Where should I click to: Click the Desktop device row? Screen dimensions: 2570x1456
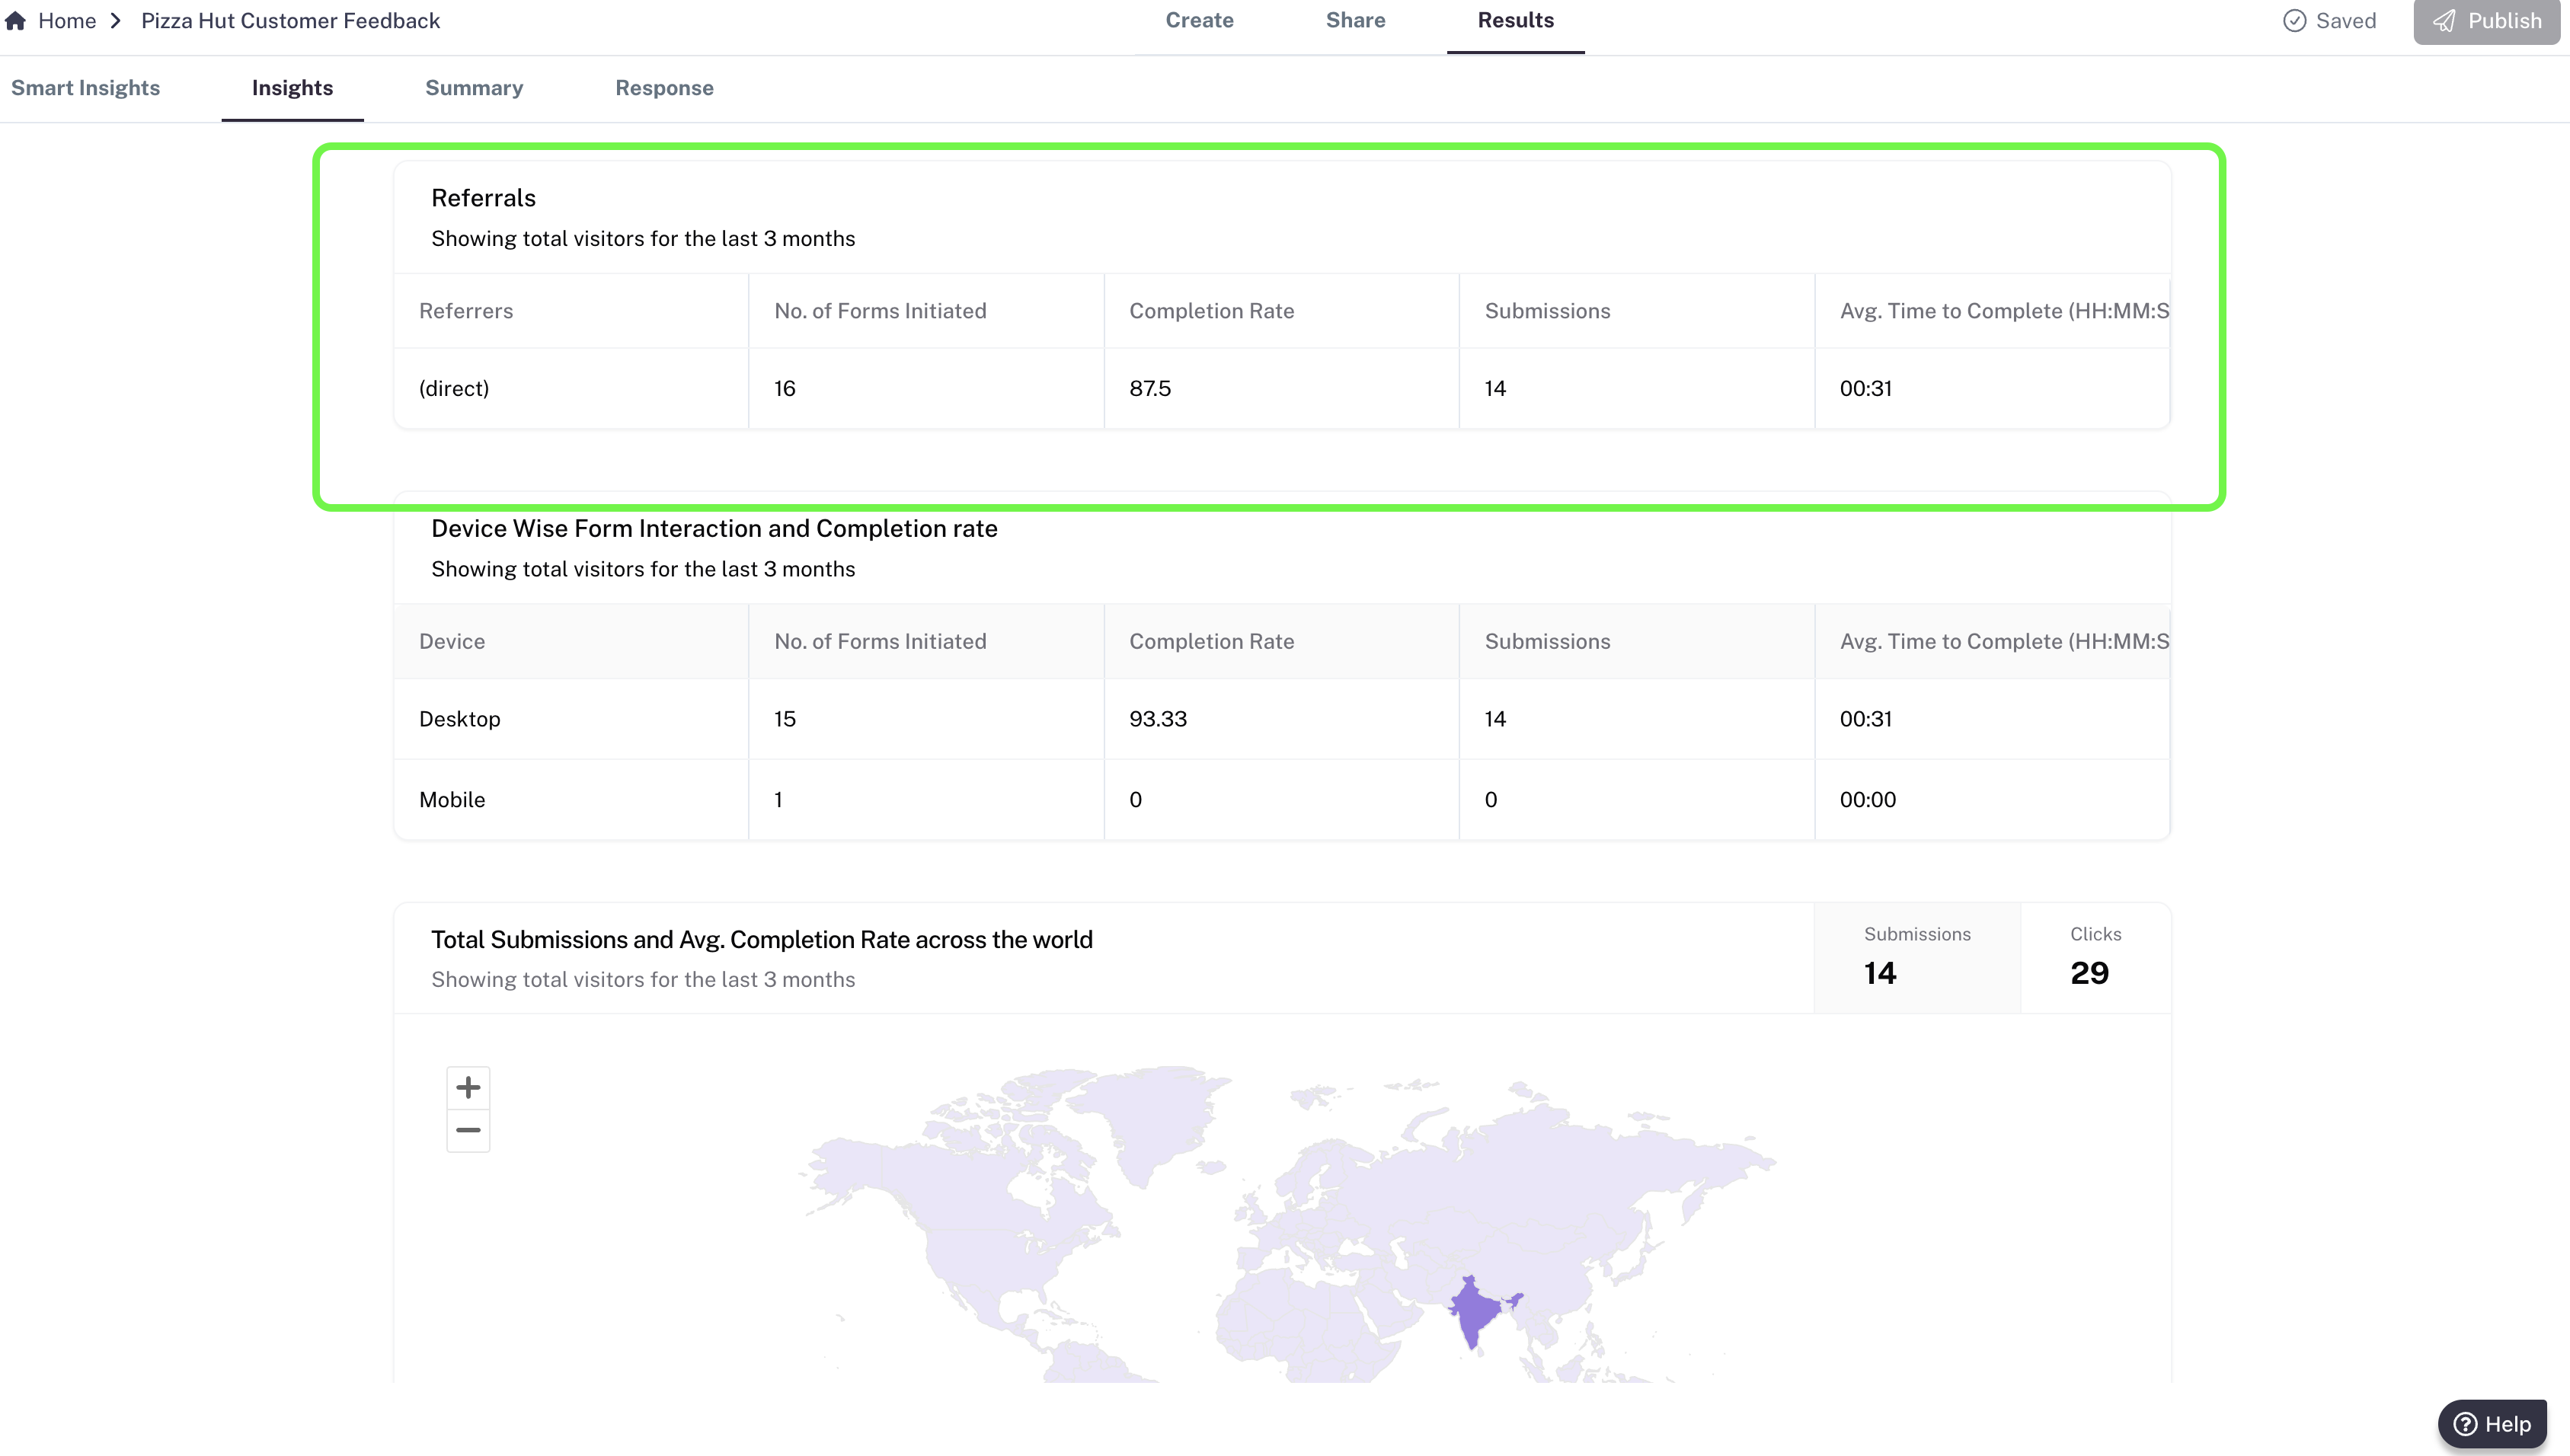point(459,719)
